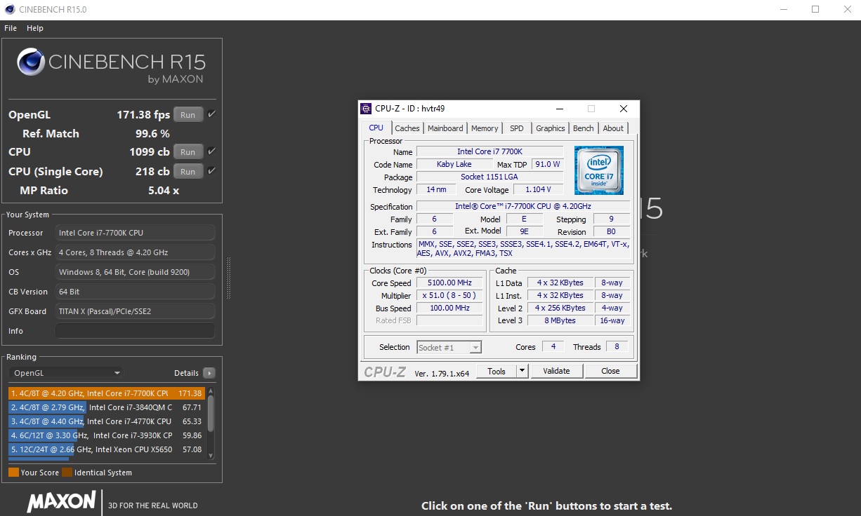Select ranking entry i7-7700K 171.38
This screenshot has height=516, width=861.
coord(107,393)
